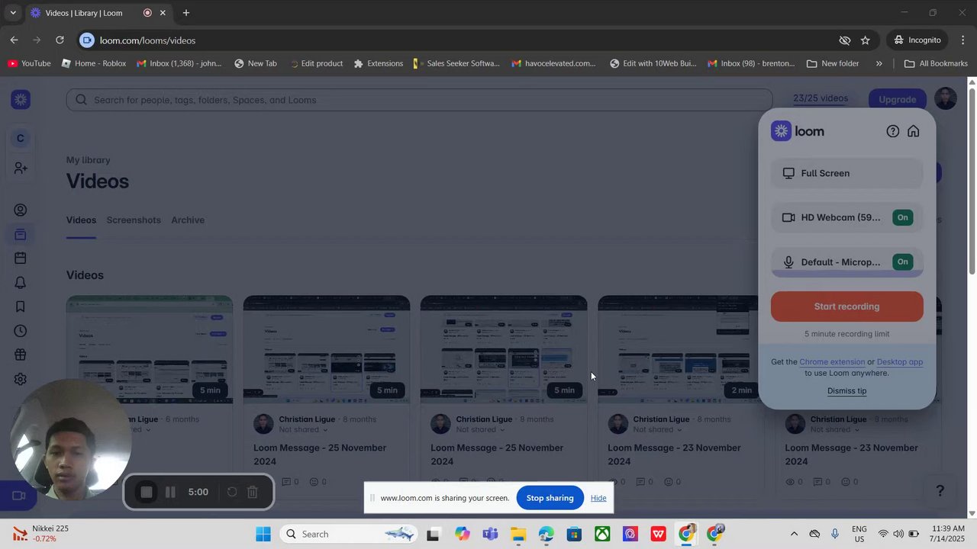Click the camera record button in sidebar

[20, 496]
